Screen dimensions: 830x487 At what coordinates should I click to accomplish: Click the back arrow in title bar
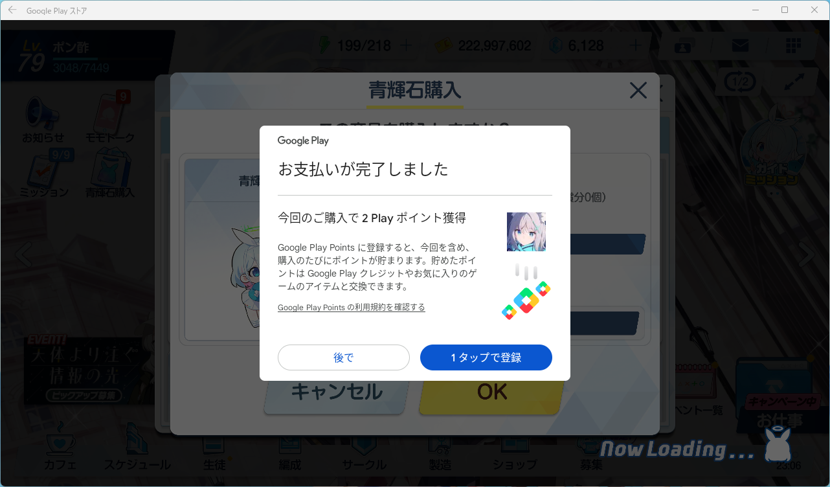pyautogui.click(x=12, y=10)
